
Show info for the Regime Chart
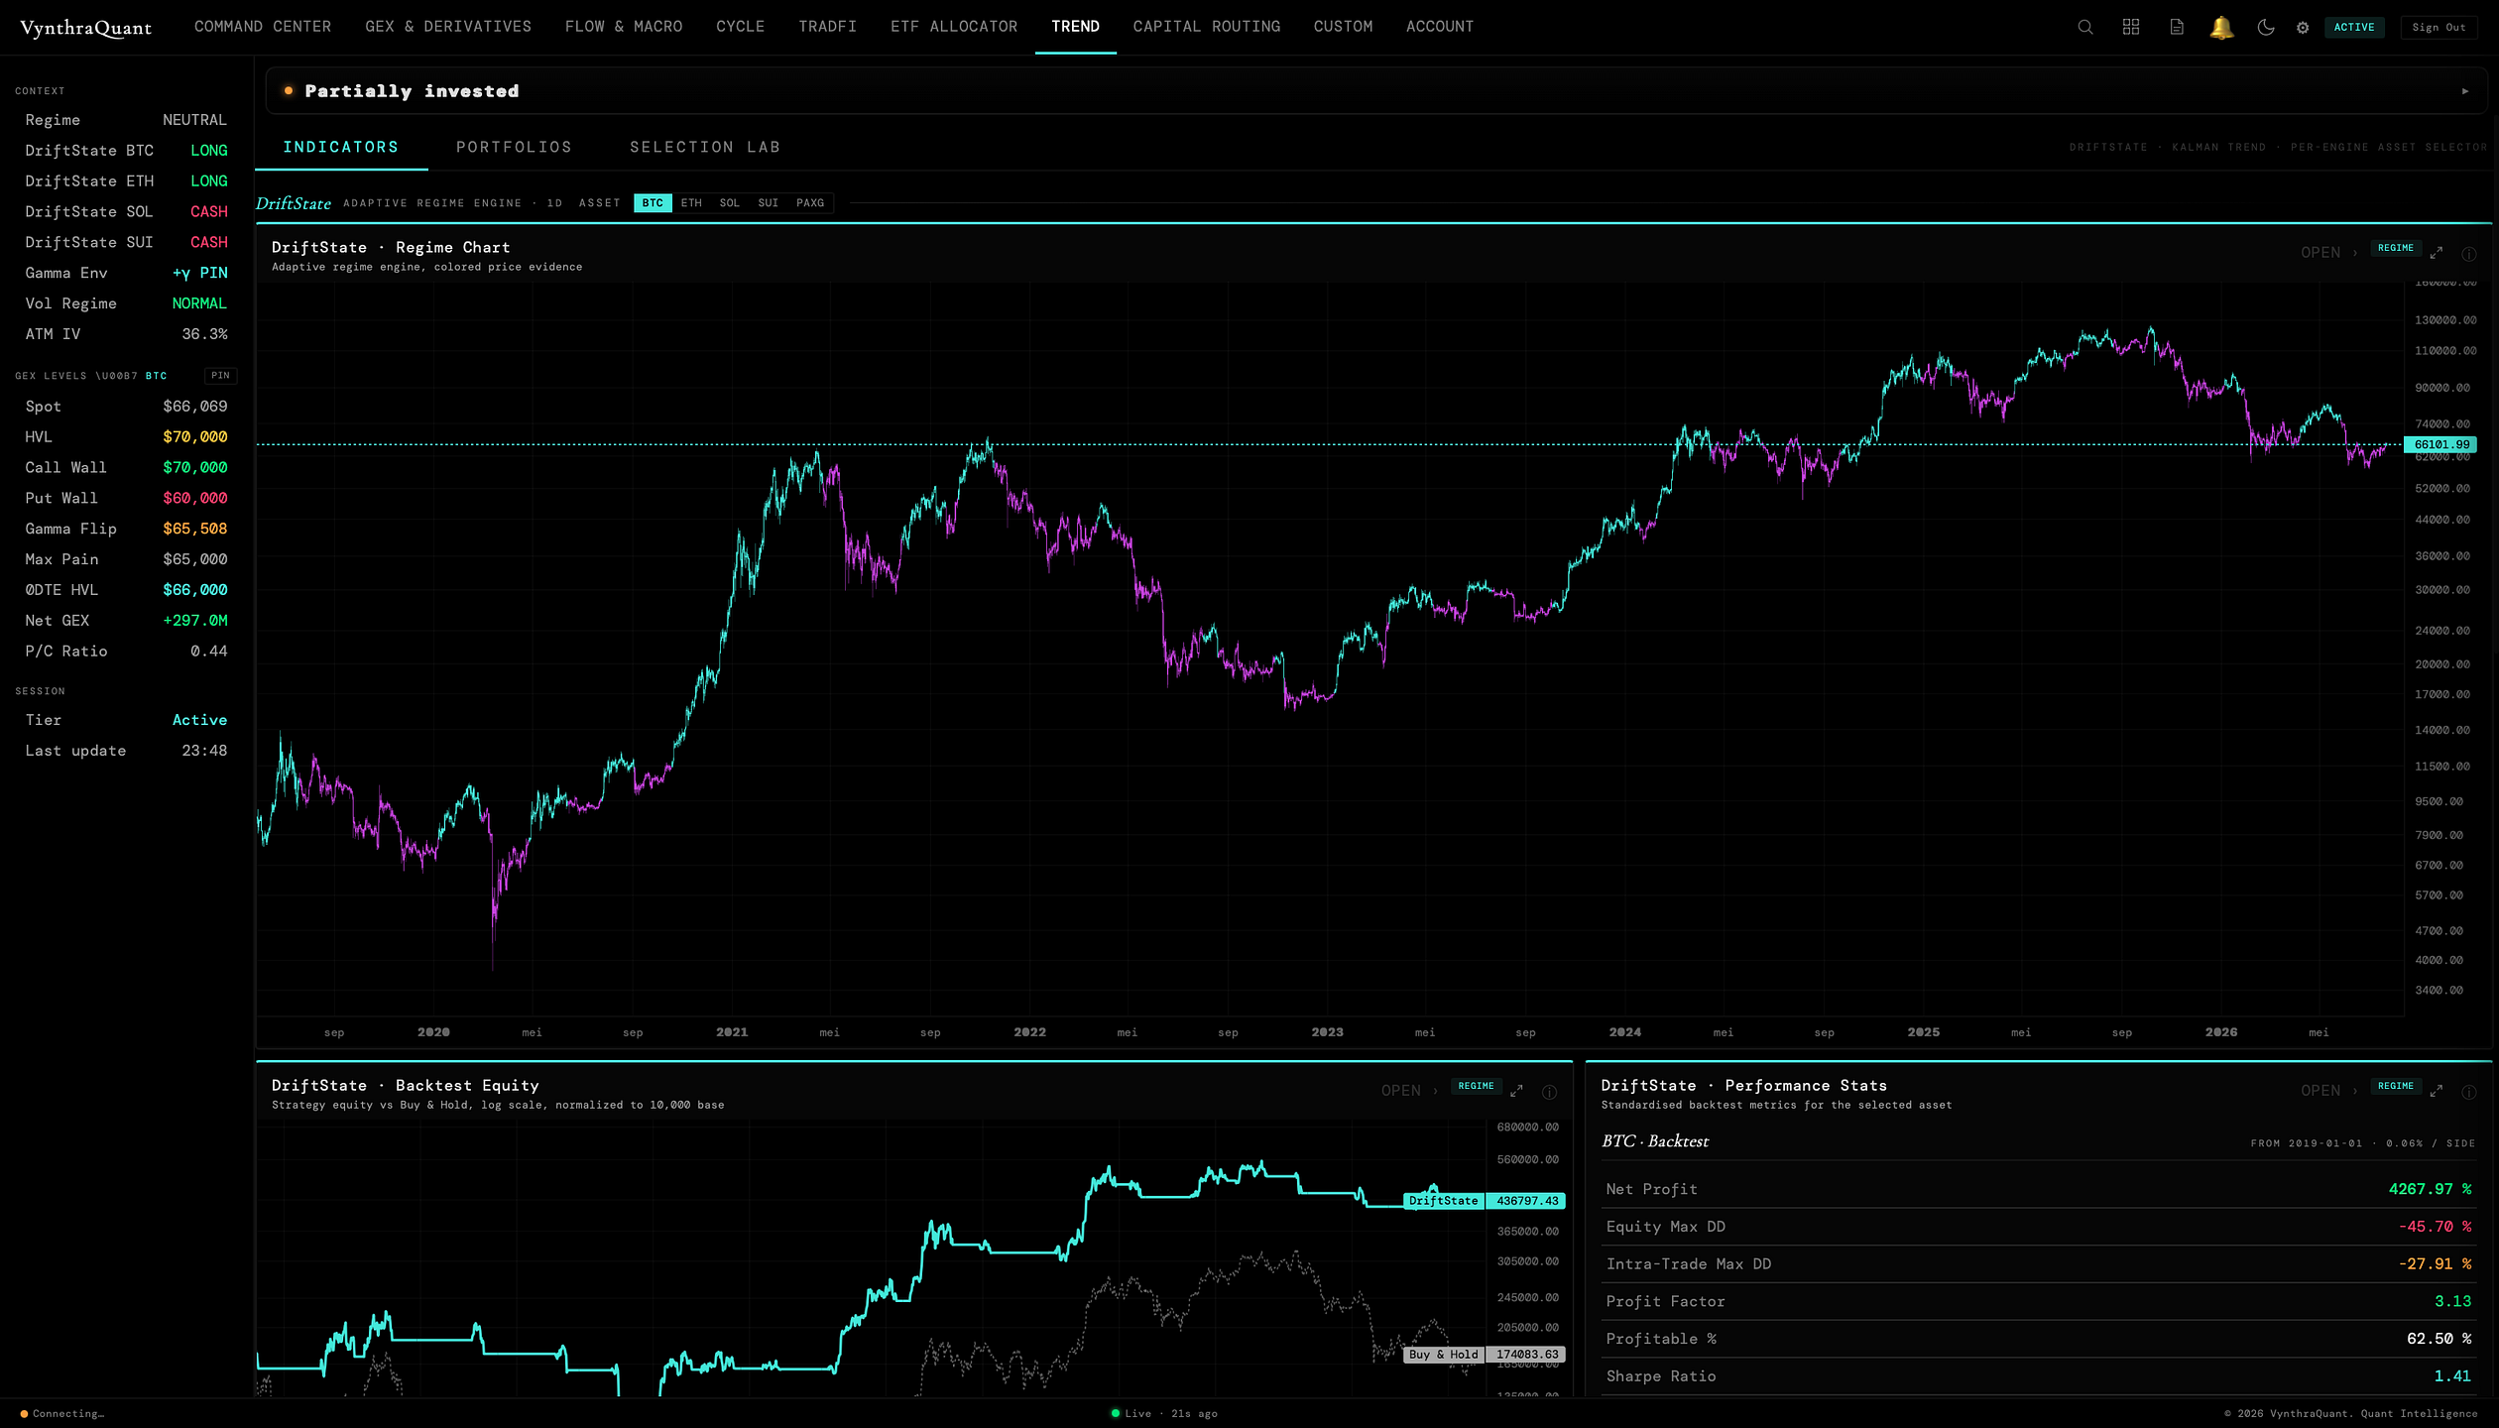[x=2469, y=254]
